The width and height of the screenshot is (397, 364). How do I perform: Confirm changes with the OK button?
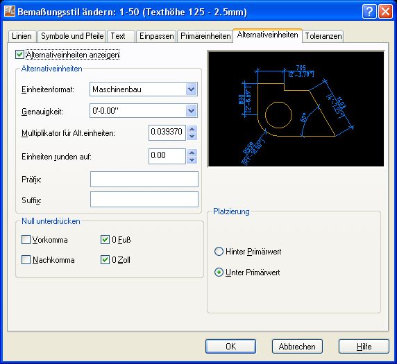click(230, 346)
